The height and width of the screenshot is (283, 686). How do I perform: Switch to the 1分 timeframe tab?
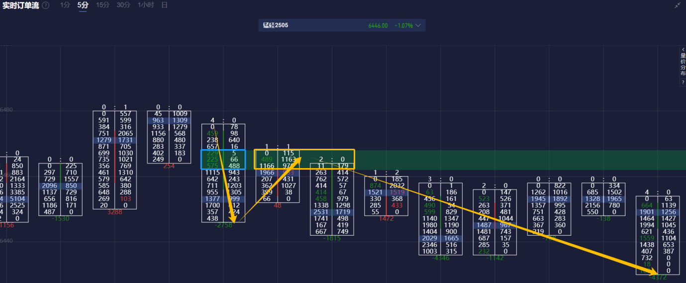tap(65, 5)
